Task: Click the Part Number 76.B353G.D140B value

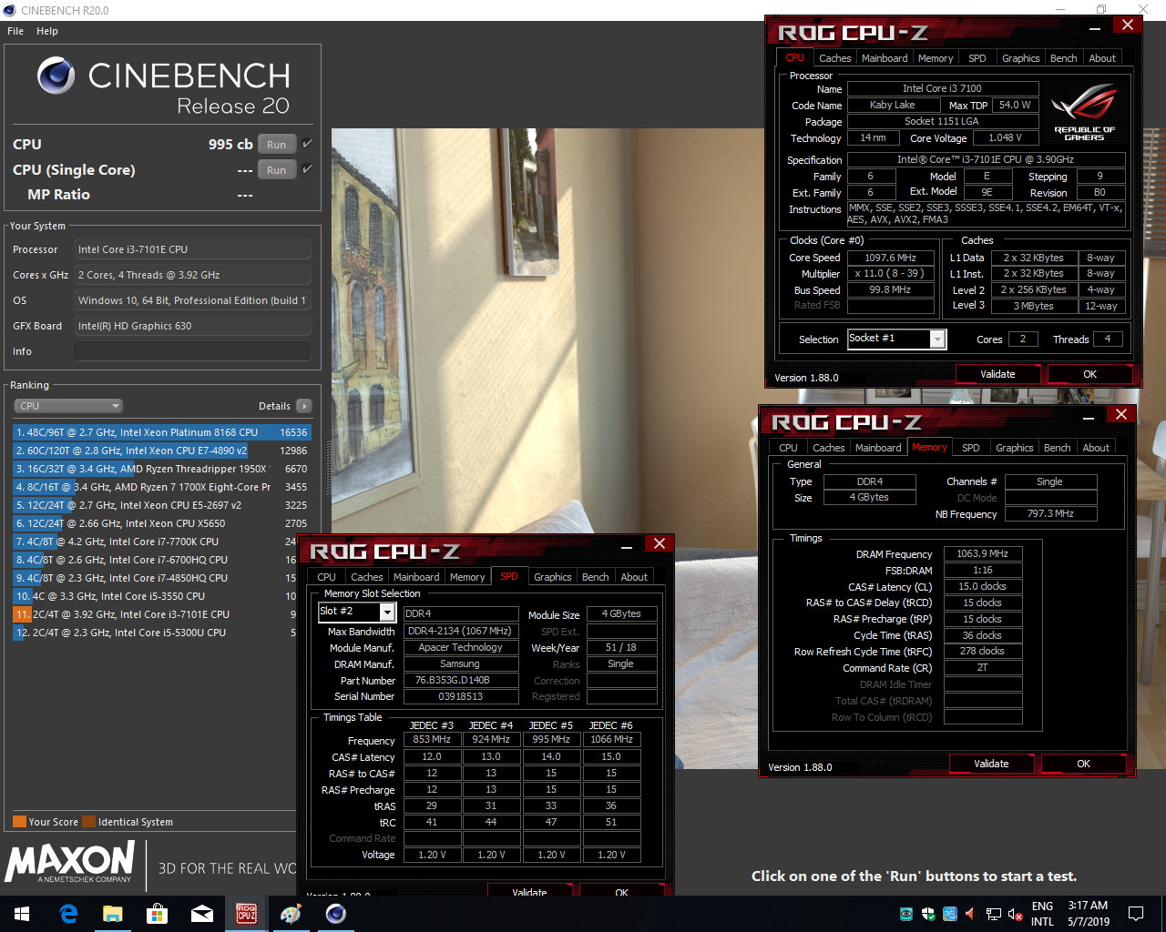Action: pyautogui.click(x=460, y=680)
